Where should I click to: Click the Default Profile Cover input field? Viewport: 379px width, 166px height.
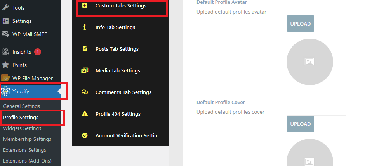click(x=316, y=107)
